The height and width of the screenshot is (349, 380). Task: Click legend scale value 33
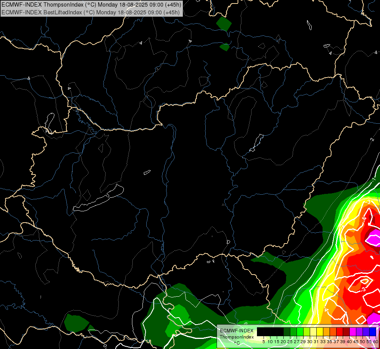(323, 342)
